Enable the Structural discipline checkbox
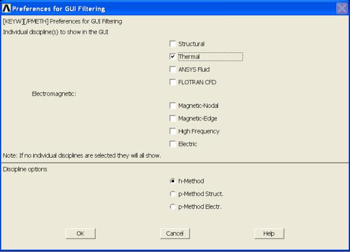Screen dimensions: 350x252 click(x=172, y=44)
